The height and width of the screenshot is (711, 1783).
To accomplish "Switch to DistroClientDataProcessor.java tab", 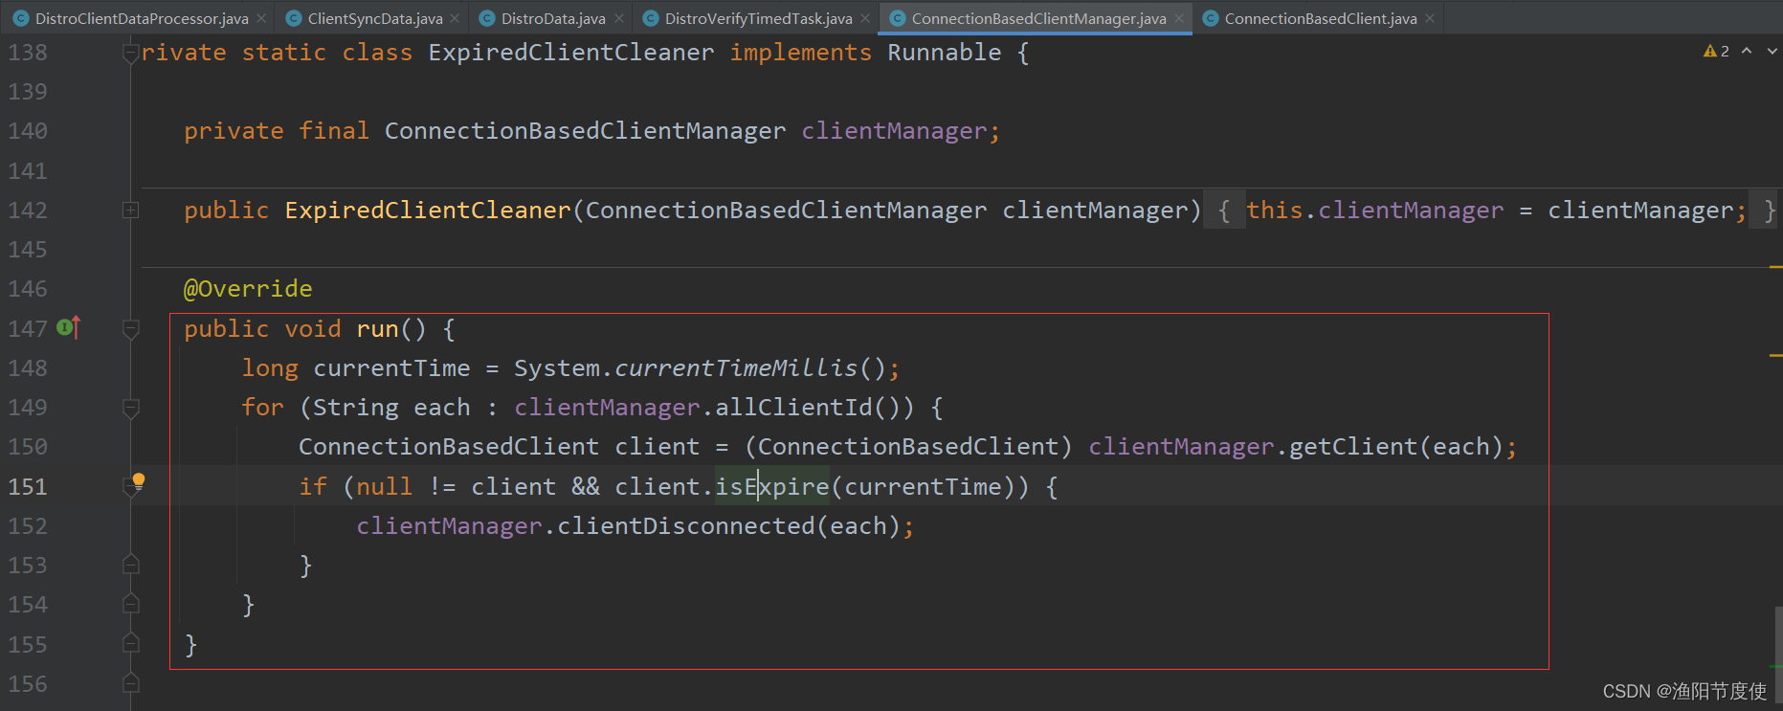I will click(142, 18).
